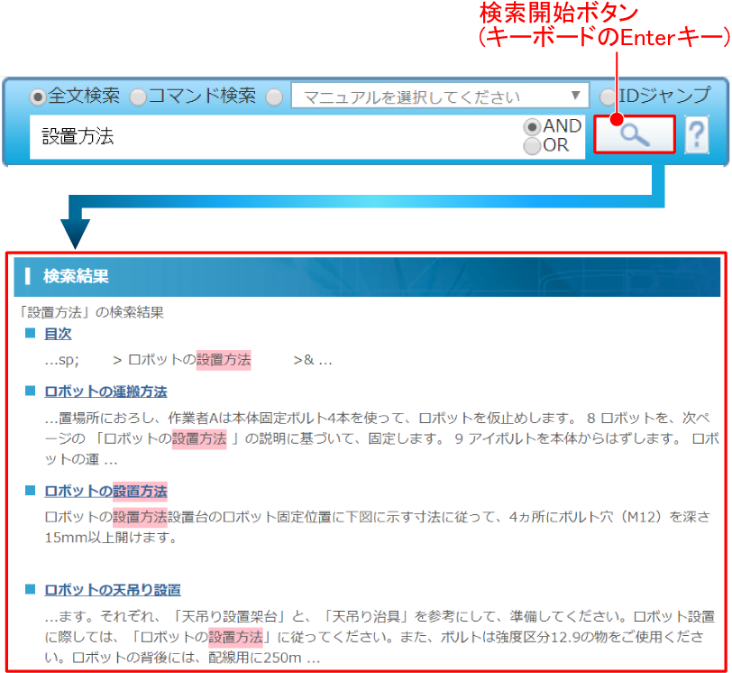The height and width of the screenshot is (673, 732).
Task: Select the radio button before the manual dropdown
Action: (274, 96)
